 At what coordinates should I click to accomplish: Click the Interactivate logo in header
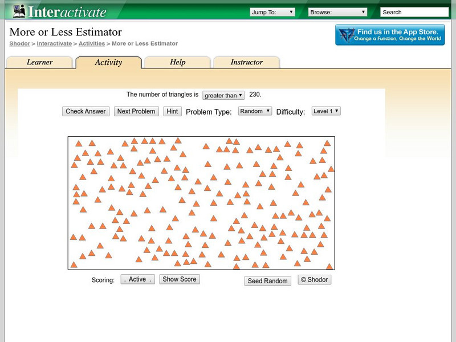point(59,11)
